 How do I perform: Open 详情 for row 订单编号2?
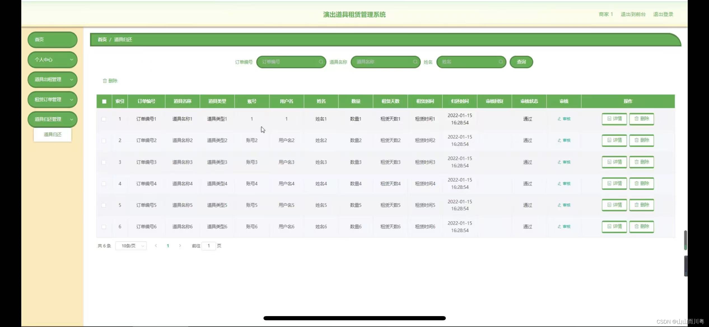click(x=614, y=140)
